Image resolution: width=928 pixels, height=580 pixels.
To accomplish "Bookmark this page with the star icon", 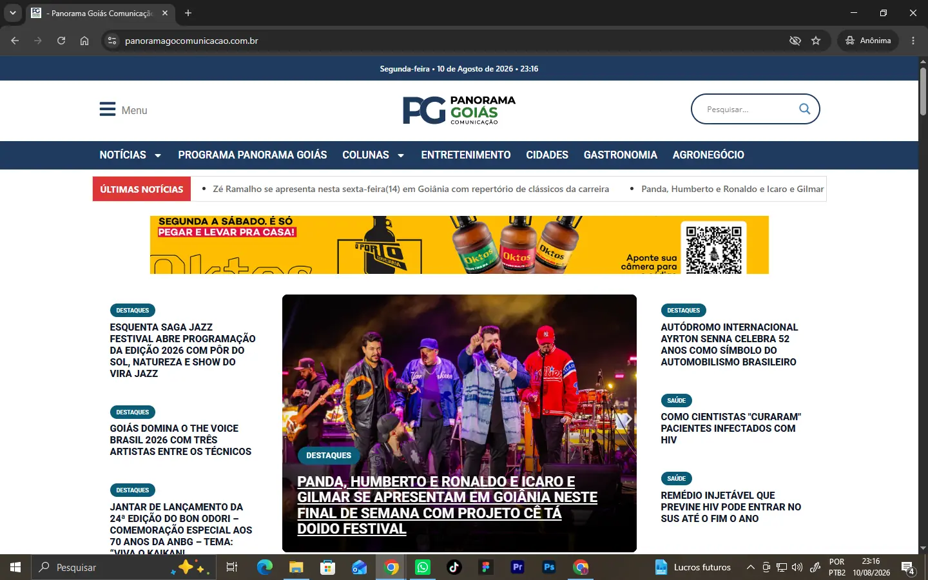I will pyautogui.click(x=816, y=41).
